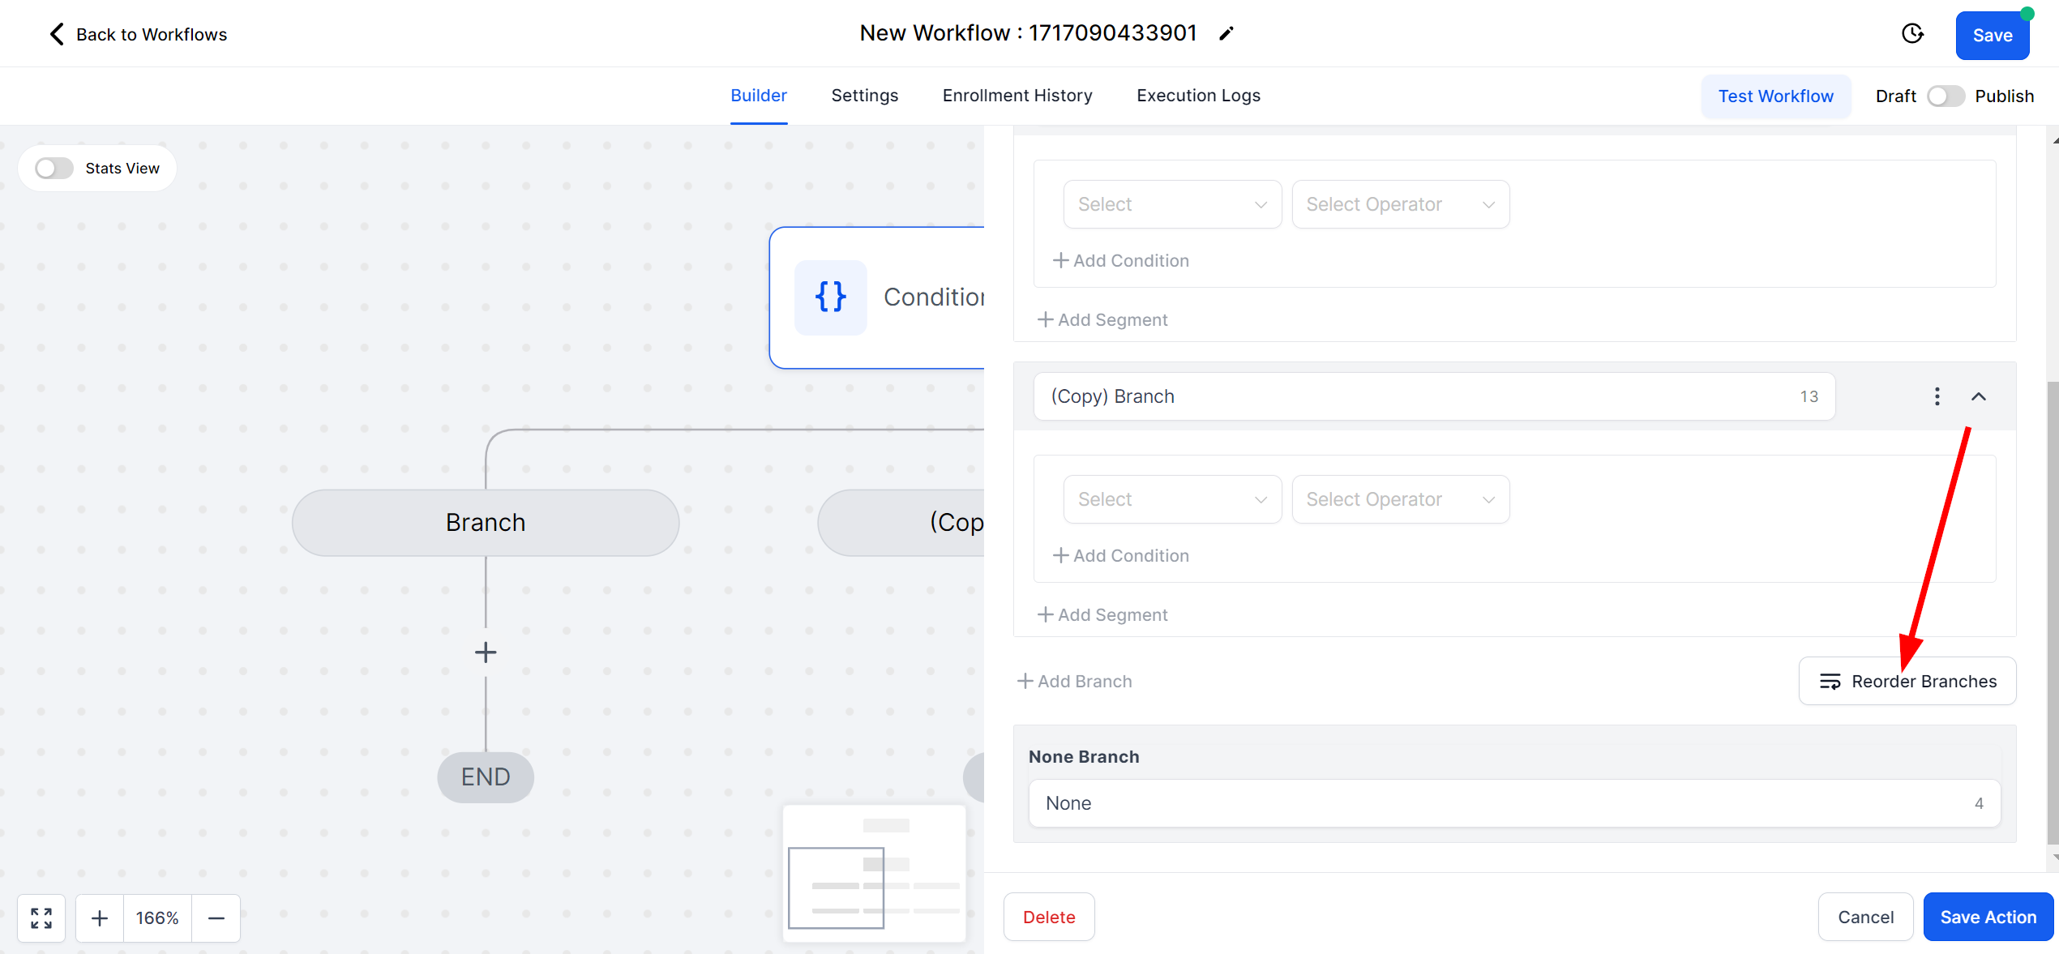Toggle Draft to Publish switch
2059x954 pixels.
tap(1945, 96)
